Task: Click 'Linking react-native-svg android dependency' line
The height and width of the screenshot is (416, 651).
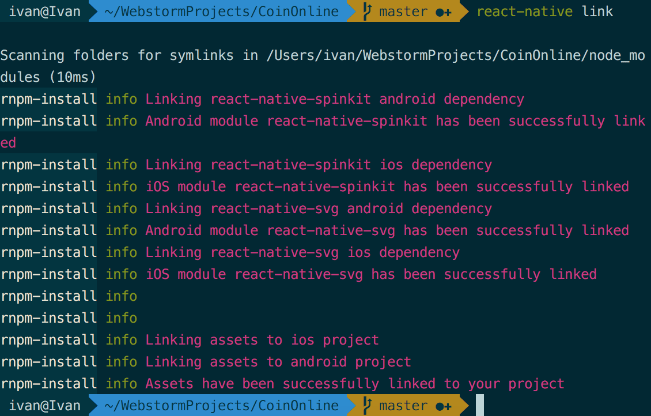Action: pos(319,209)
